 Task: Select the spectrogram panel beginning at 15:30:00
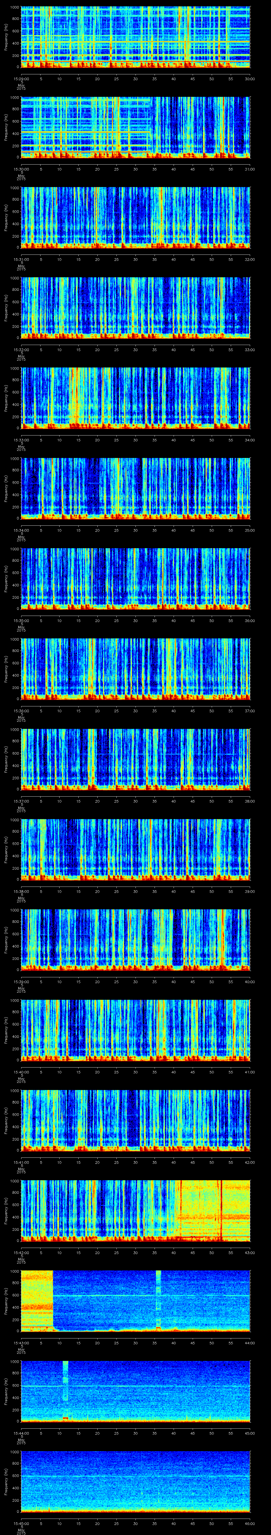point(135,127)
